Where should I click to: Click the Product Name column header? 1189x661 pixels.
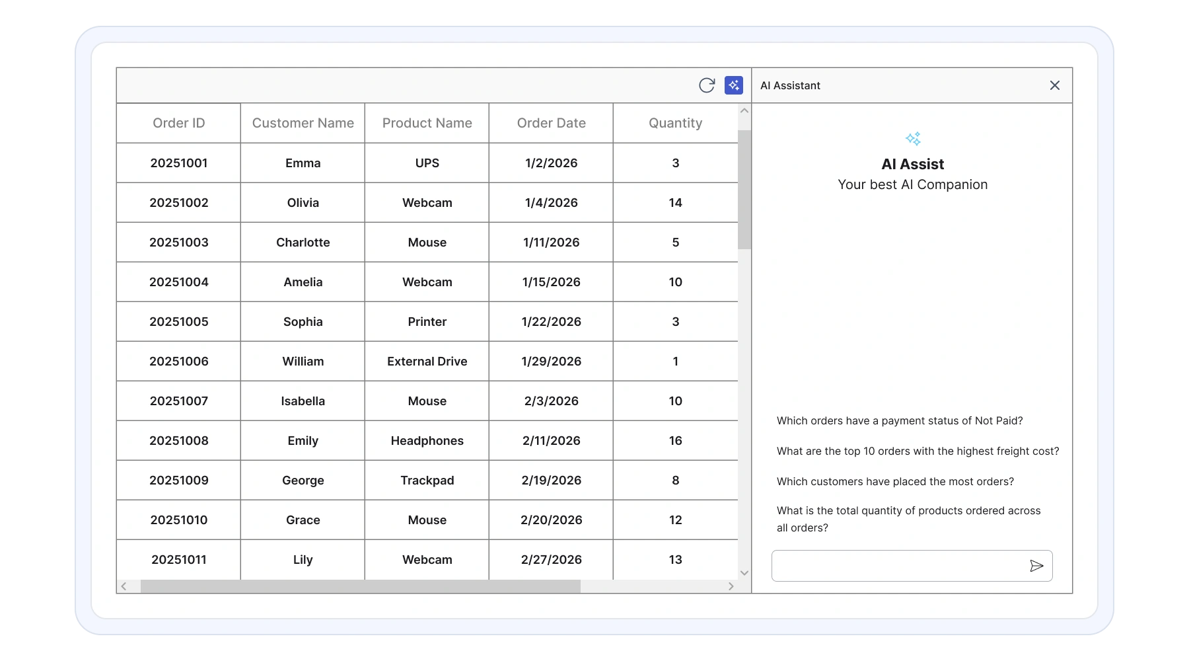point(427,123)
